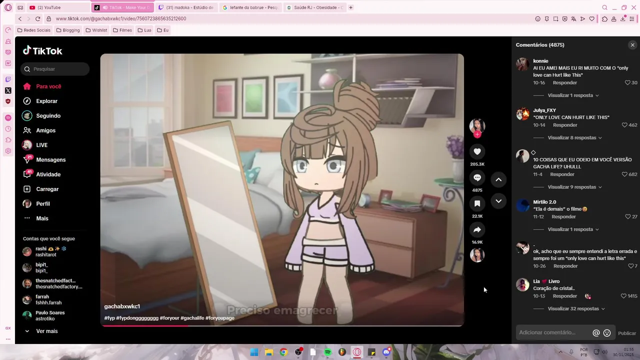Like the 10 COISAS QUE EU ODEIO comment

(x=624, y=174)
